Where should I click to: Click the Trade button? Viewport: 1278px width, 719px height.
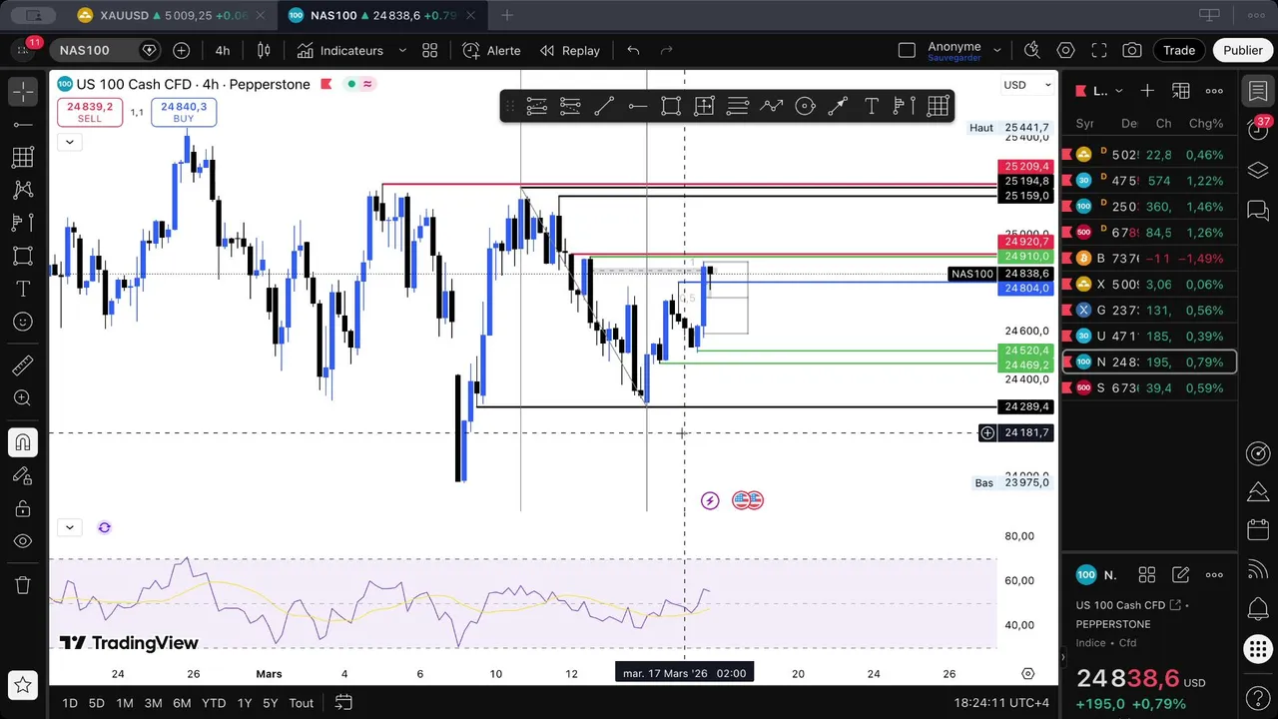[1179, 50]
